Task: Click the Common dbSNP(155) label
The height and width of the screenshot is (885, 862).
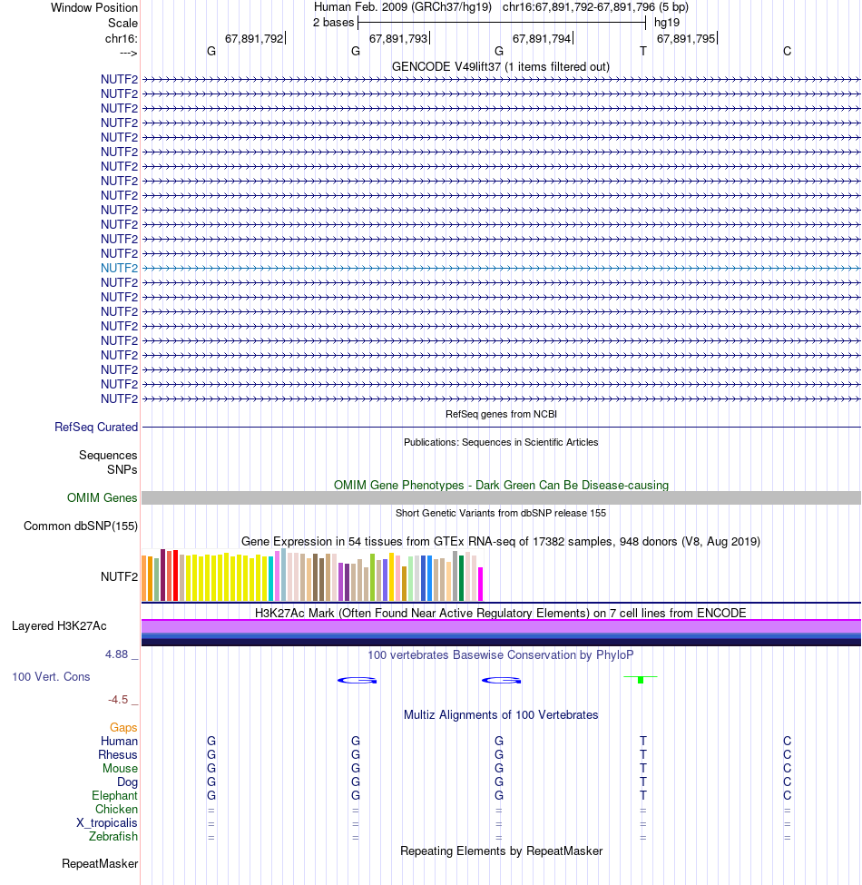Action: tap(81, 526)
